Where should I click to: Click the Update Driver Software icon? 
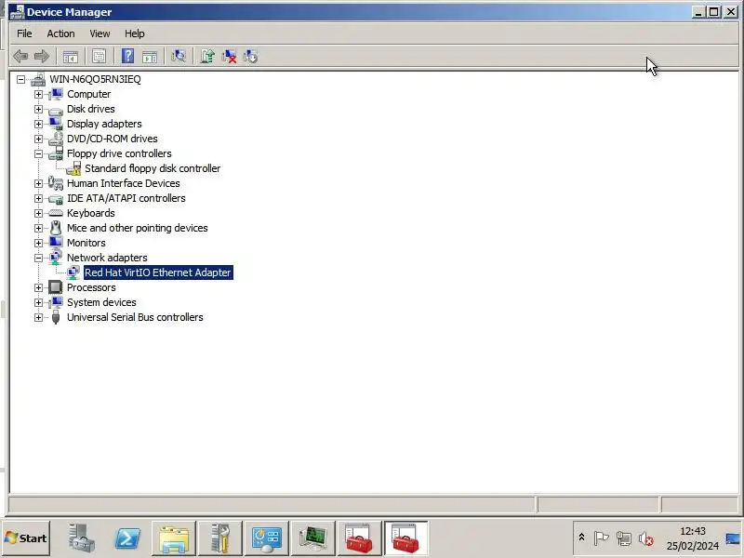click(207, 56)
